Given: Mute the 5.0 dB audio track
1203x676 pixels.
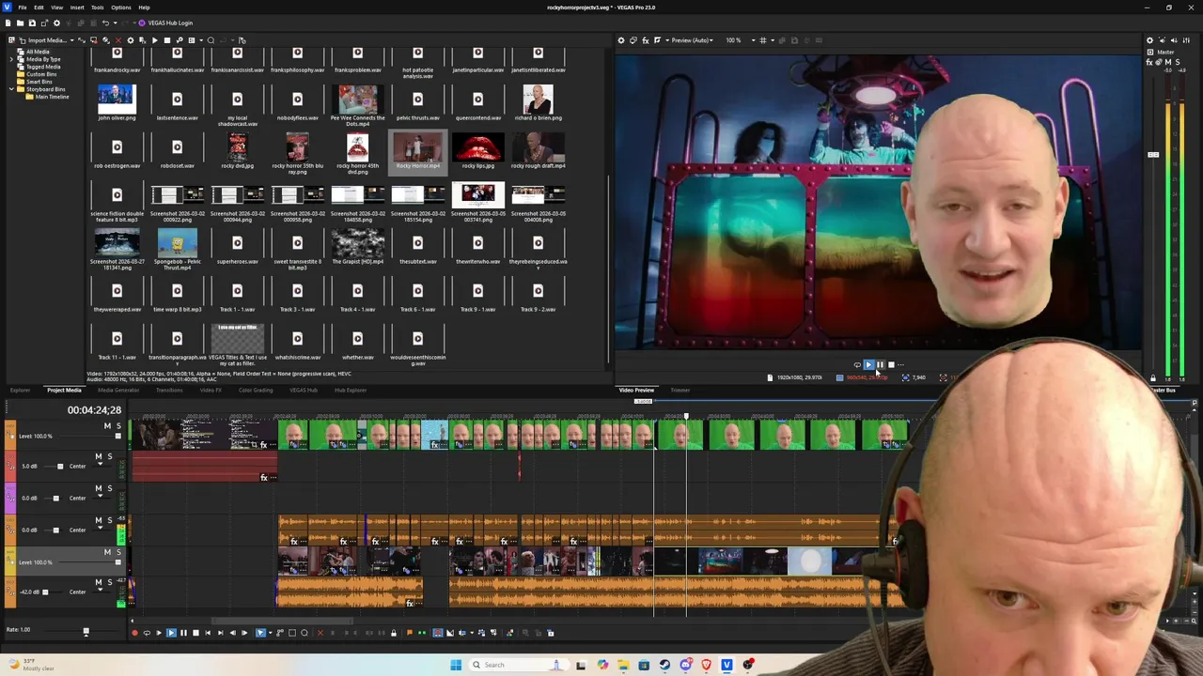Looking at the screenshot, I should (x=99, y=457).
